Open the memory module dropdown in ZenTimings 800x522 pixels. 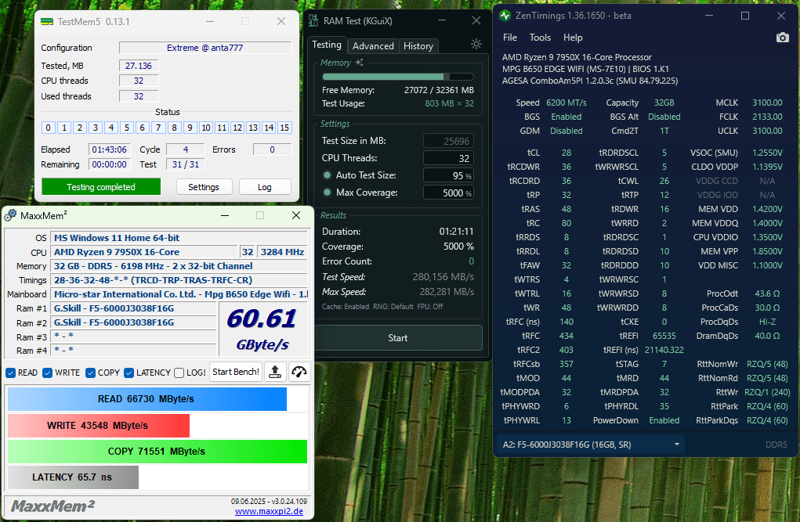coord(590,445)
